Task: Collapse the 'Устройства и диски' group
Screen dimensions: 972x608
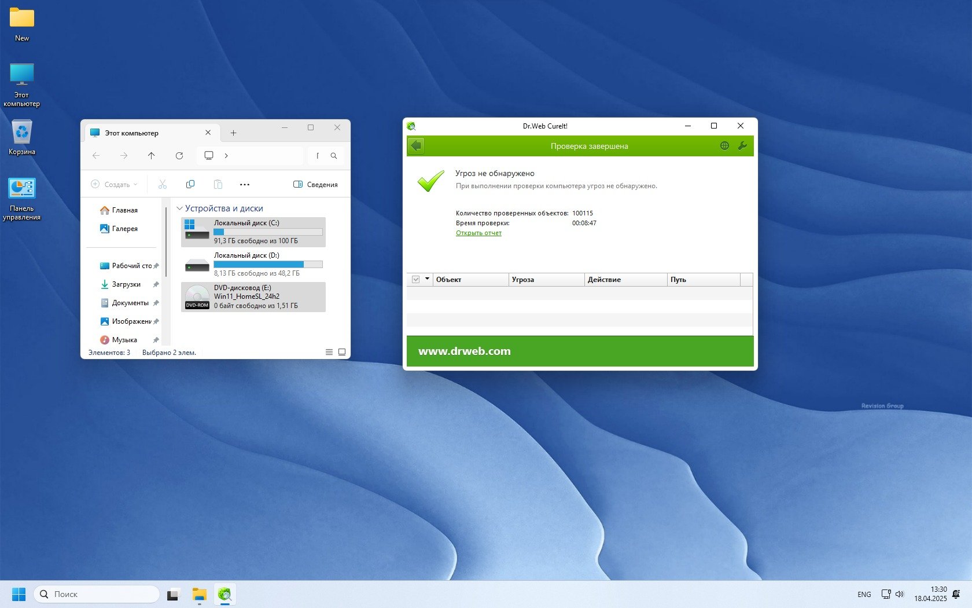Action: 179,208
